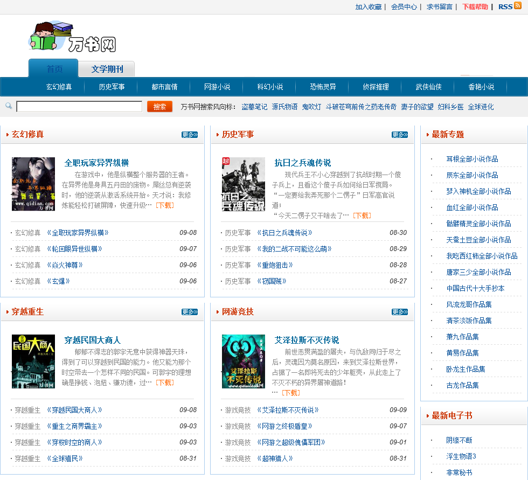Open 《超神猎人》 list entry
The image size is (528, 480).
275,458
